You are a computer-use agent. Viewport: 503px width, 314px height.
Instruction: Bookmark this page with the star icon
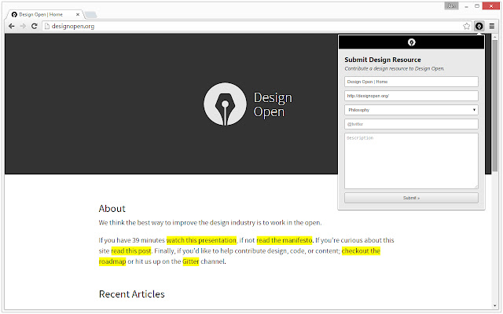(x=466, y=26)
